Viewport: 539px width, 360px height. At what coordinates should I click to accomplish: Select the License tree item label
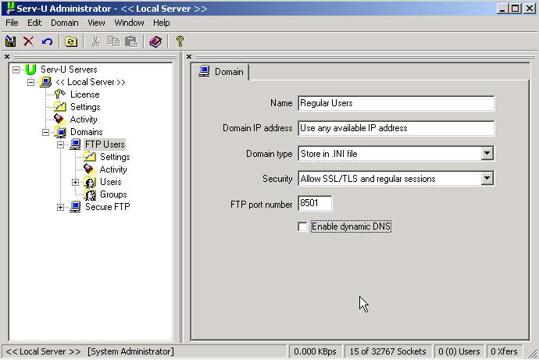coord(85,94)
